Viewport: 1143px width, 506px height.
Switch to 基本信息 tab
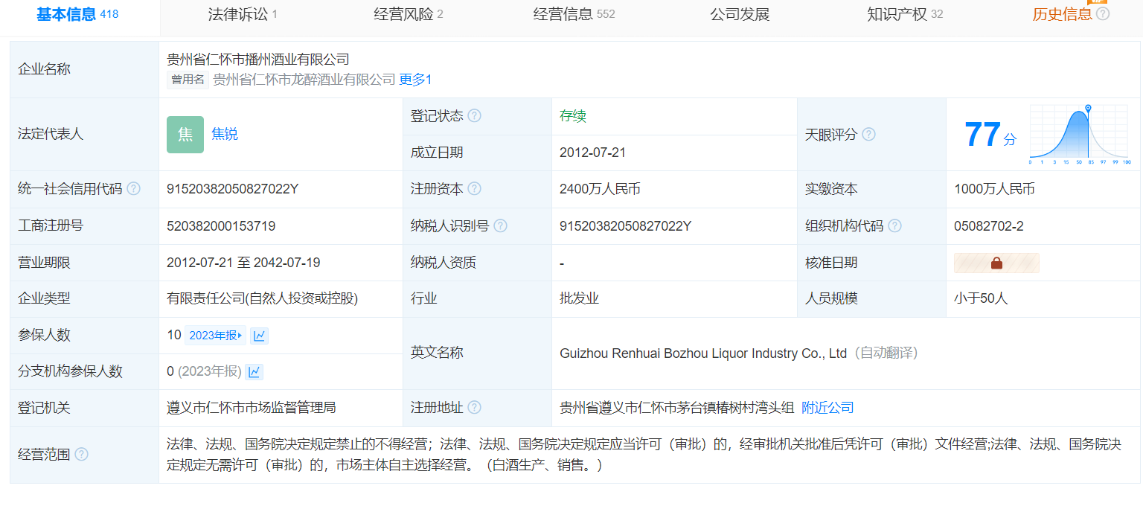click(77, 14)
